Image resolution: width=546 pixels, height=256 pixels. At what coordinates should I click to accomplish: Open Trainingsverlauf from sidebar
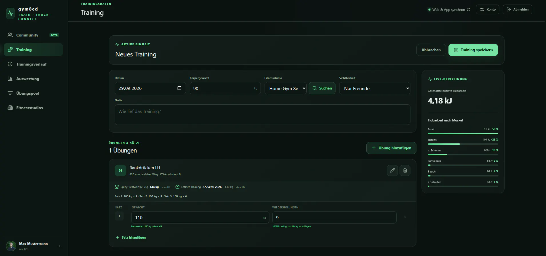click(33, 64)
